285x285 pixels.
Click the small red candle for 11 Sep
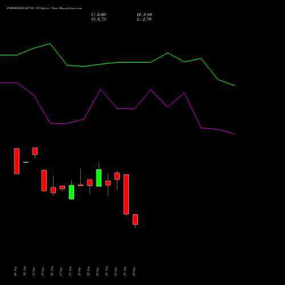[35, 152]
